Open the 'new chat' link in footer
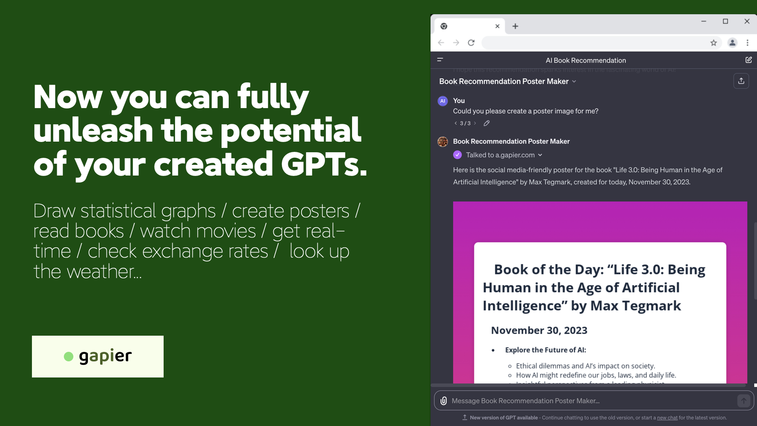Viewport: 757px width, 426px height. coord(667,418)
